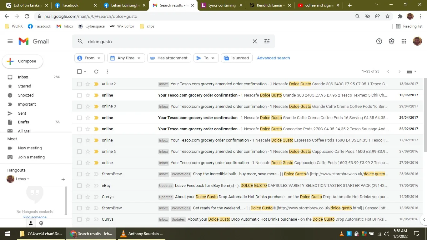Viewport: 427px width, 240px height.
Task: Open Advanced search
Action: (x=273, y=58)
